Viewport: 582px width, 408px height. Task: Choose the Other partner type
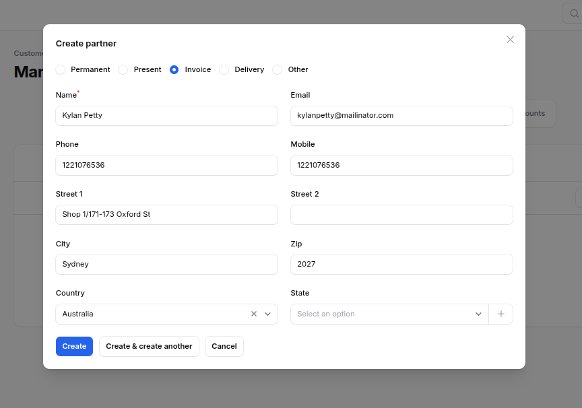click(x=278, y=69)
